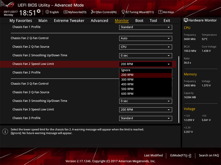Click the globe language icon
This screenshot has width=221, height=165.
[47, 12]
